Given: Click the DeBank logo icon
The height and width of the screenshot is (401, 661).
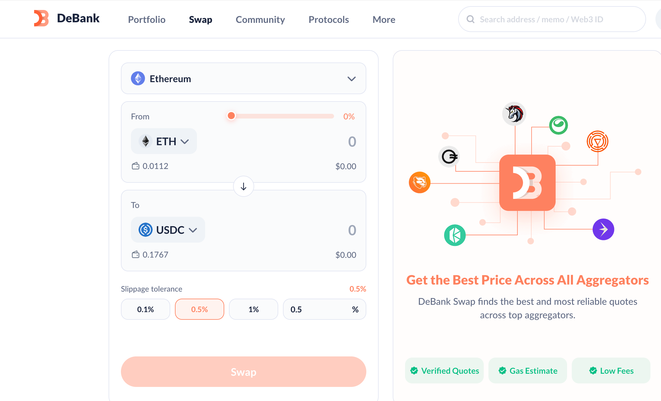Looking at the screenshot, I should point(41,18).
